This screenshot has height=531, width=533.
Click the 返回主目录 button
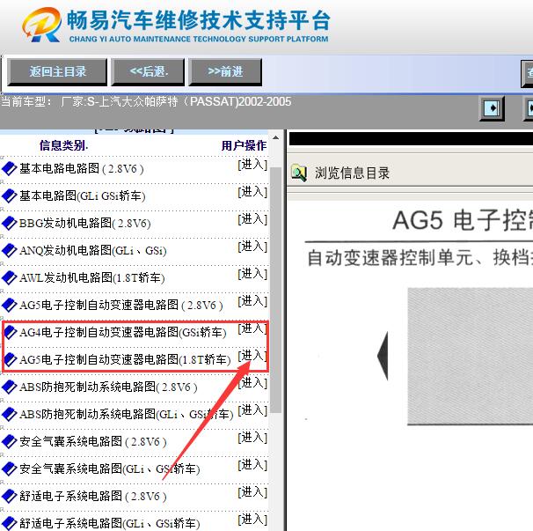[x=57, y=72]
